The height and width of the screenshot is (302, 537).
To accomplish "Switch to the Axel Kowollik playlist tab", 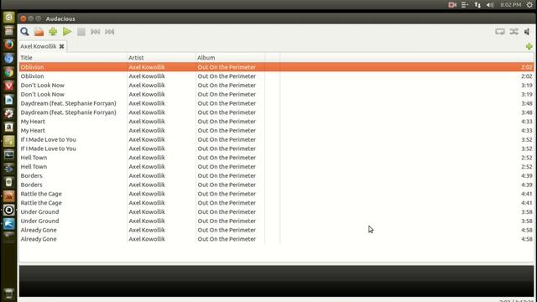I will [x=39, y=46].
